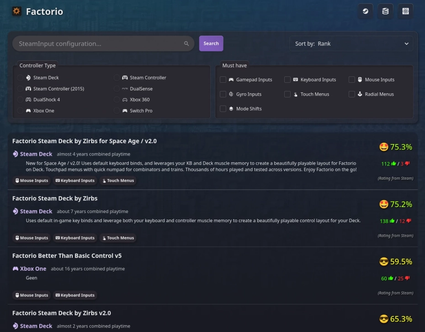Click Keyboard Inputs tag on Xbox One config
The width and height of the screenshot is (425, 332).
coord(75,295)
